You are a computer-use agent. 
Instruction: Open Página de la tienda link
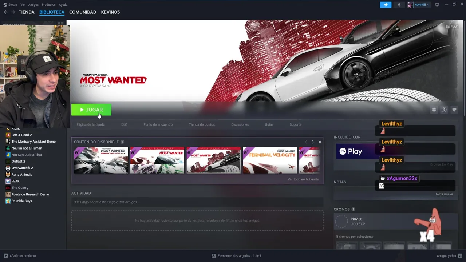[90, 124]
